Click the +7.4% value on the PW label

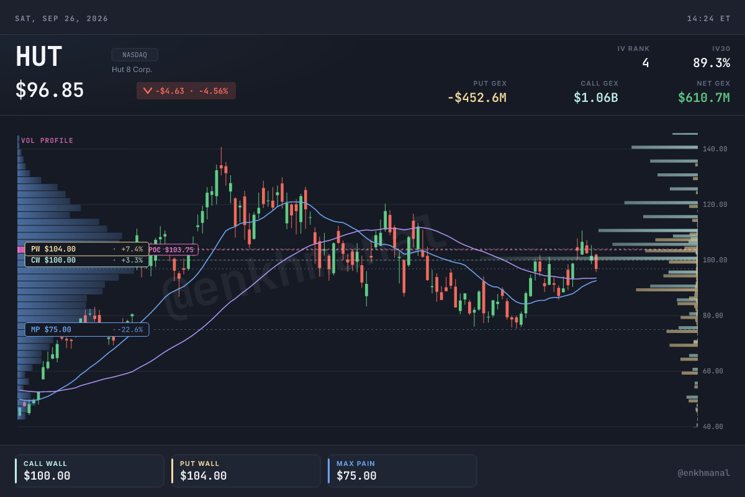coord(132,249)
